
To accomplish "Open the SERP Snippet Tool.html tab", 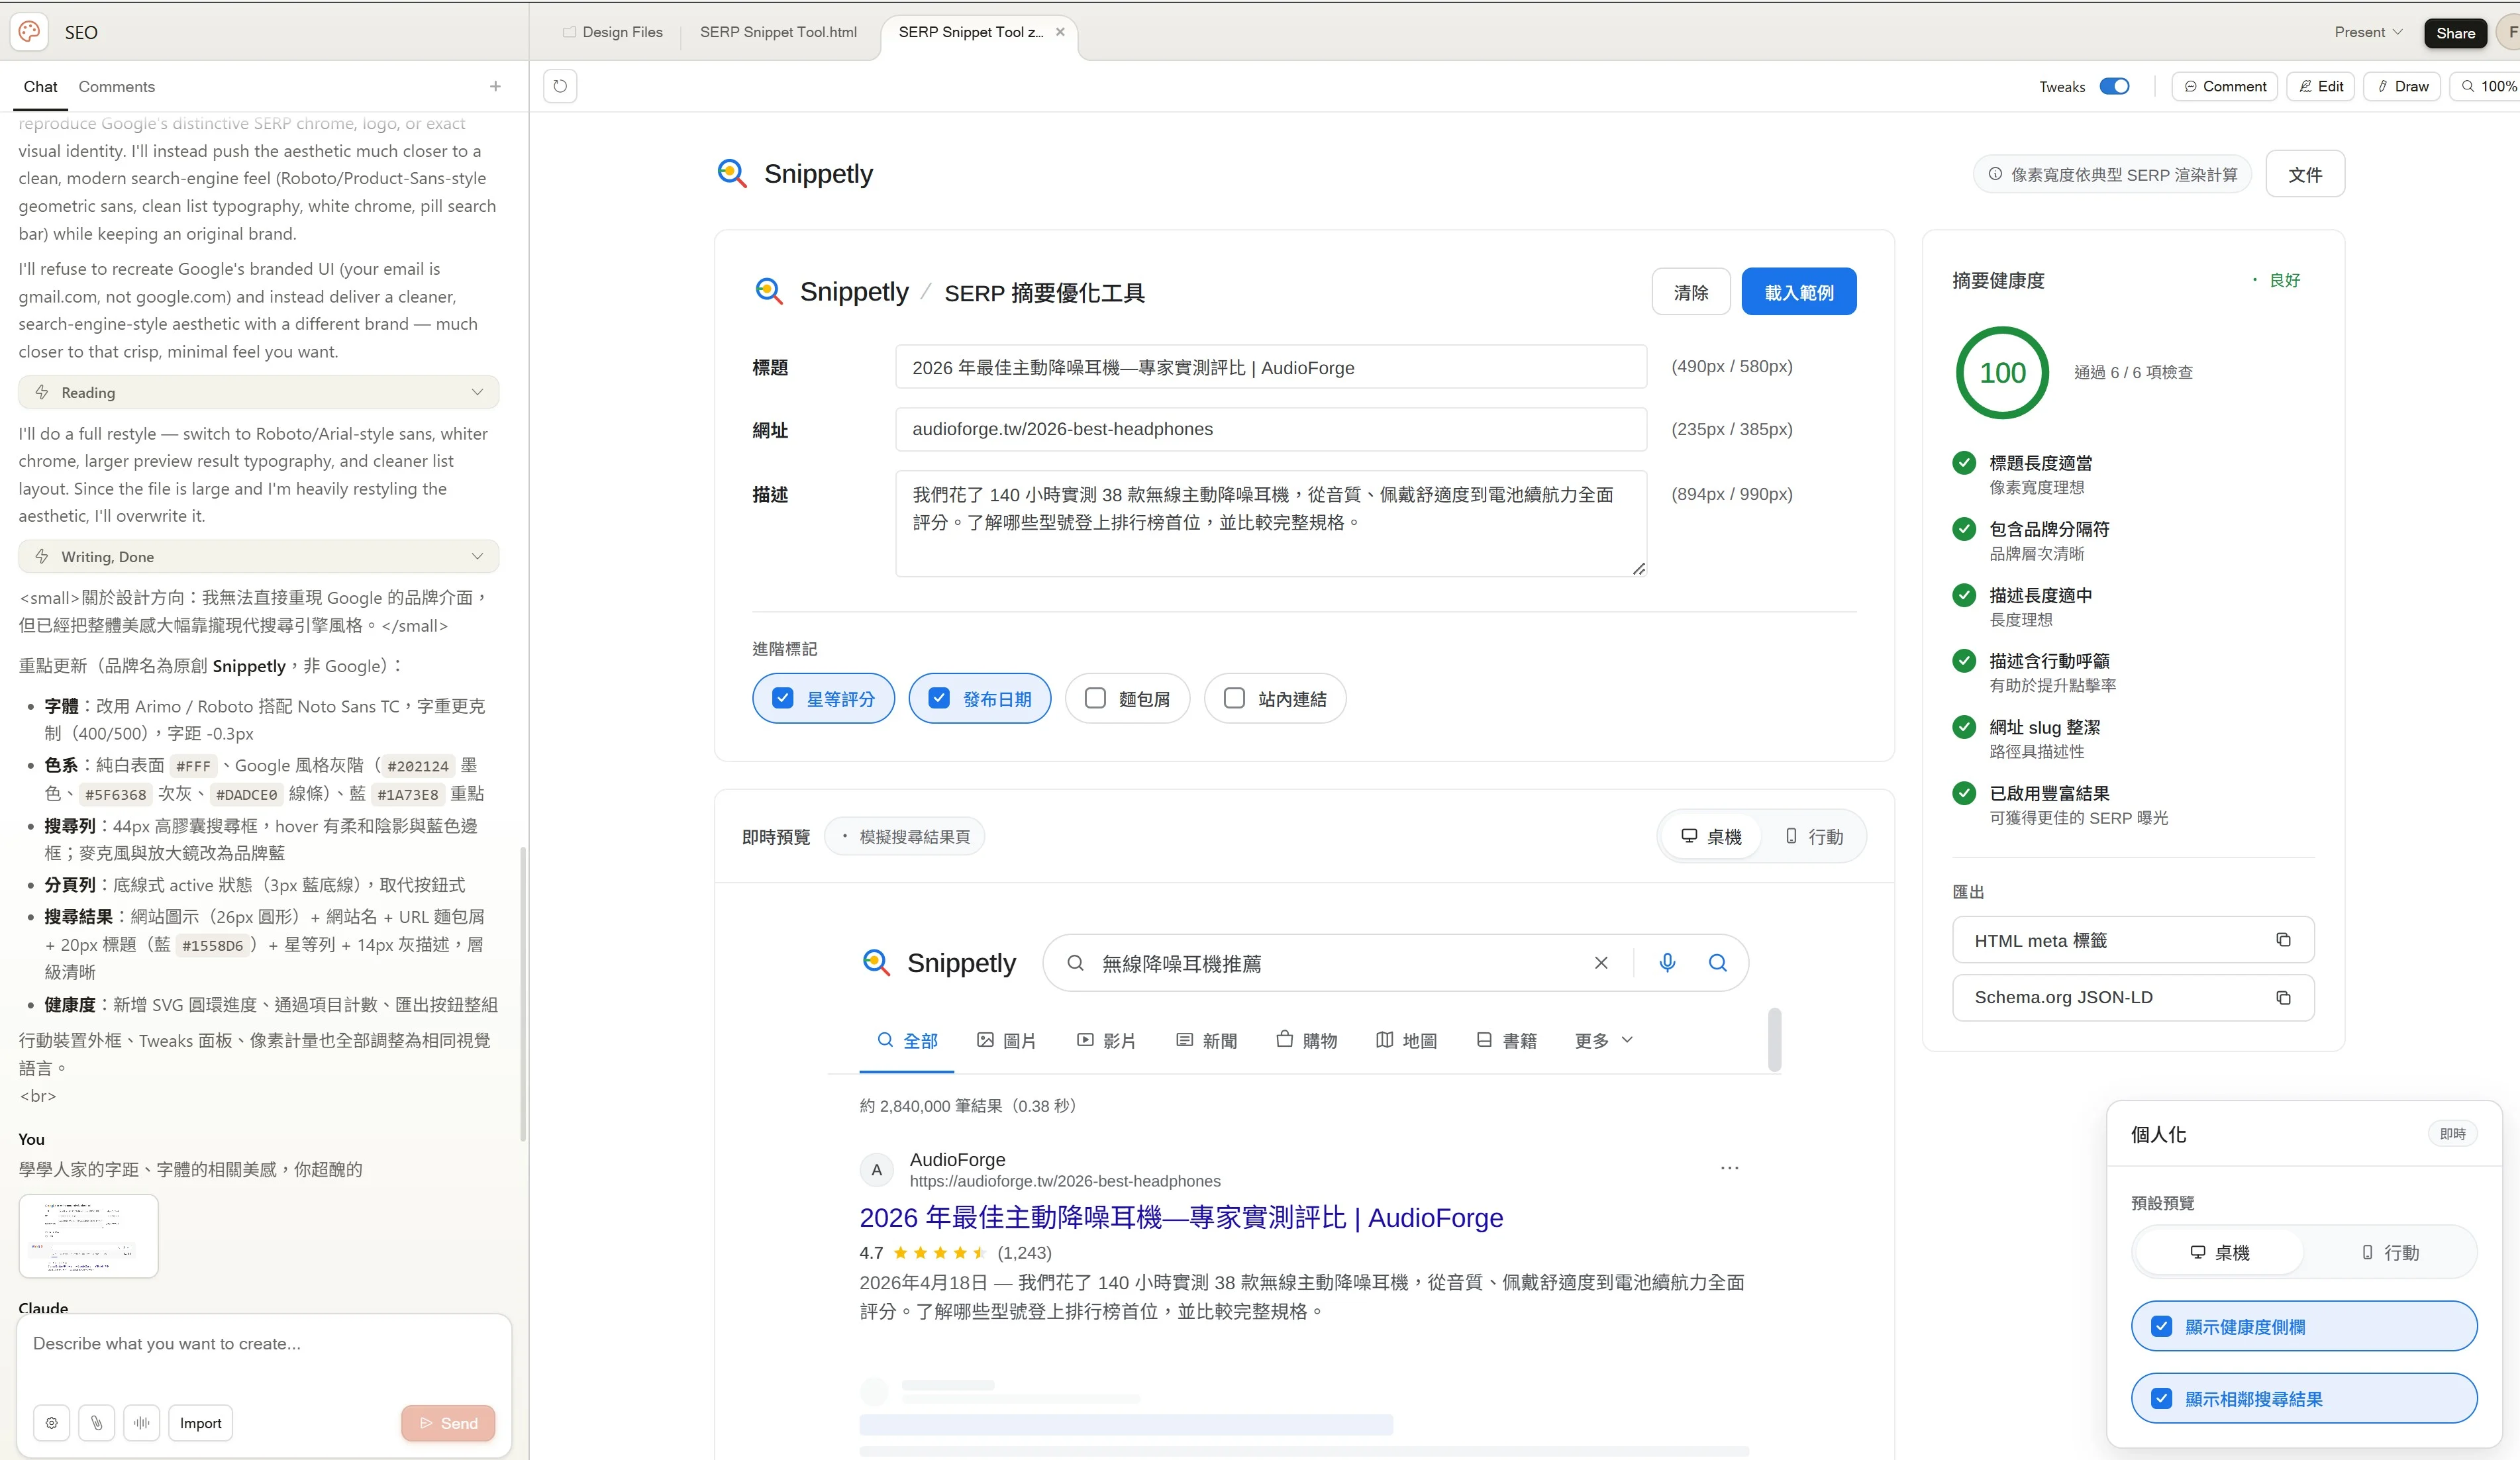I will click(778, 32).
